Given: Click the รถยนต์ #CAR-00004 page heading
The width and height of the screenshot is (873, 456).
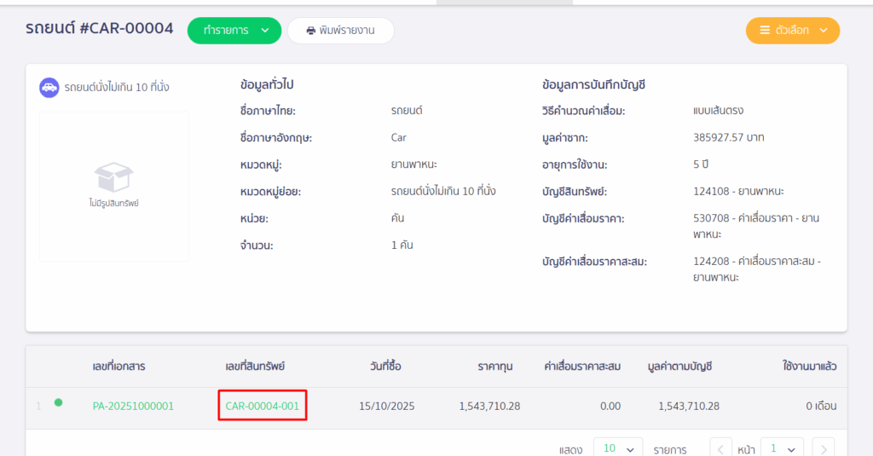Looking at the screenshot, I should (x=100, y=29).
